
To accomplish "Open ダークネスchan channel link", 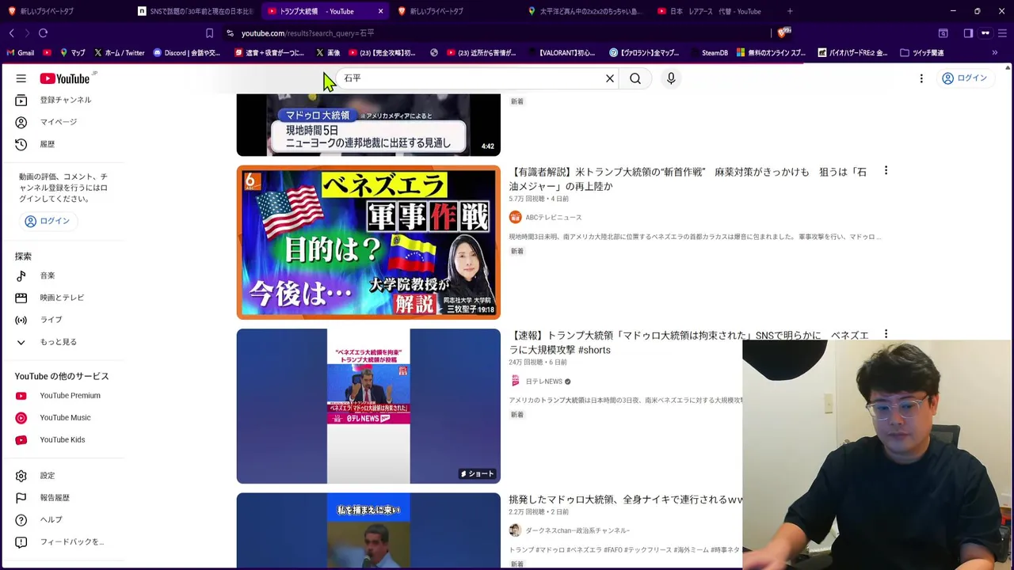I will click(x=578, y=530).
